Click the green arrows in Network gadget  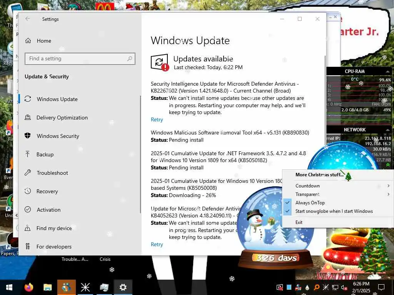pos(388,164)
